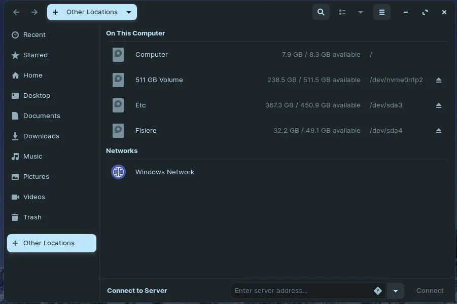Viewport: 457px width, 304px height.
Task: Expand recent servers dropdown arrow
Action: point(396,291)
